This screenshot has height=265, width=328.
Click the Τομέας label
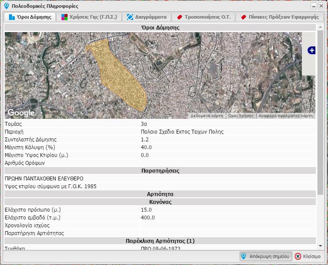point(13,124)
